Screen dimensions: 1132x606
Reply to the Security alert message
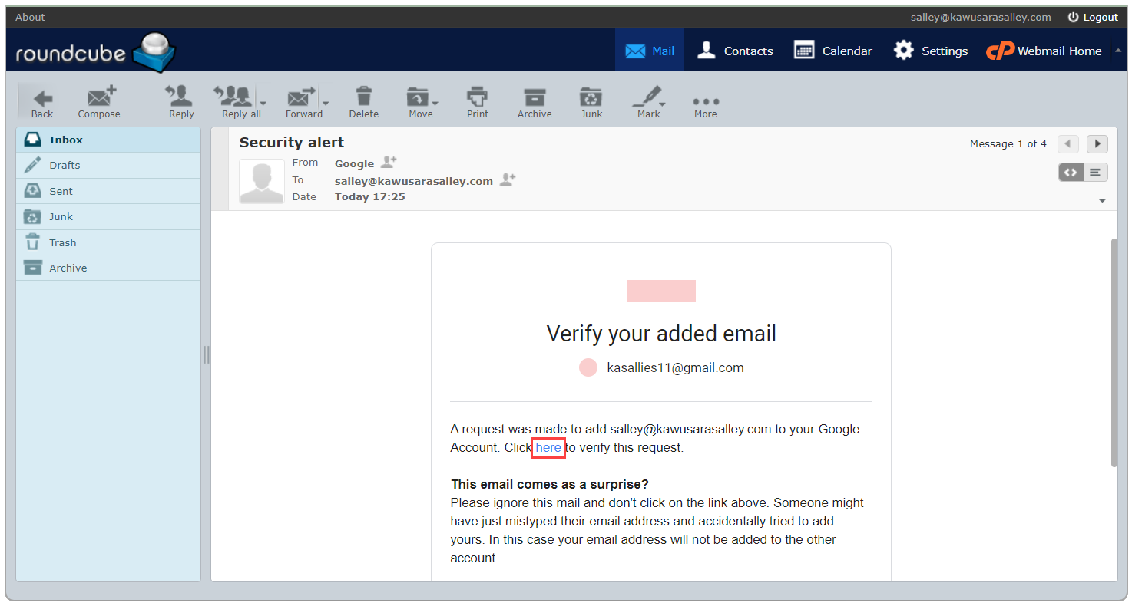click(x=181, y=103)
